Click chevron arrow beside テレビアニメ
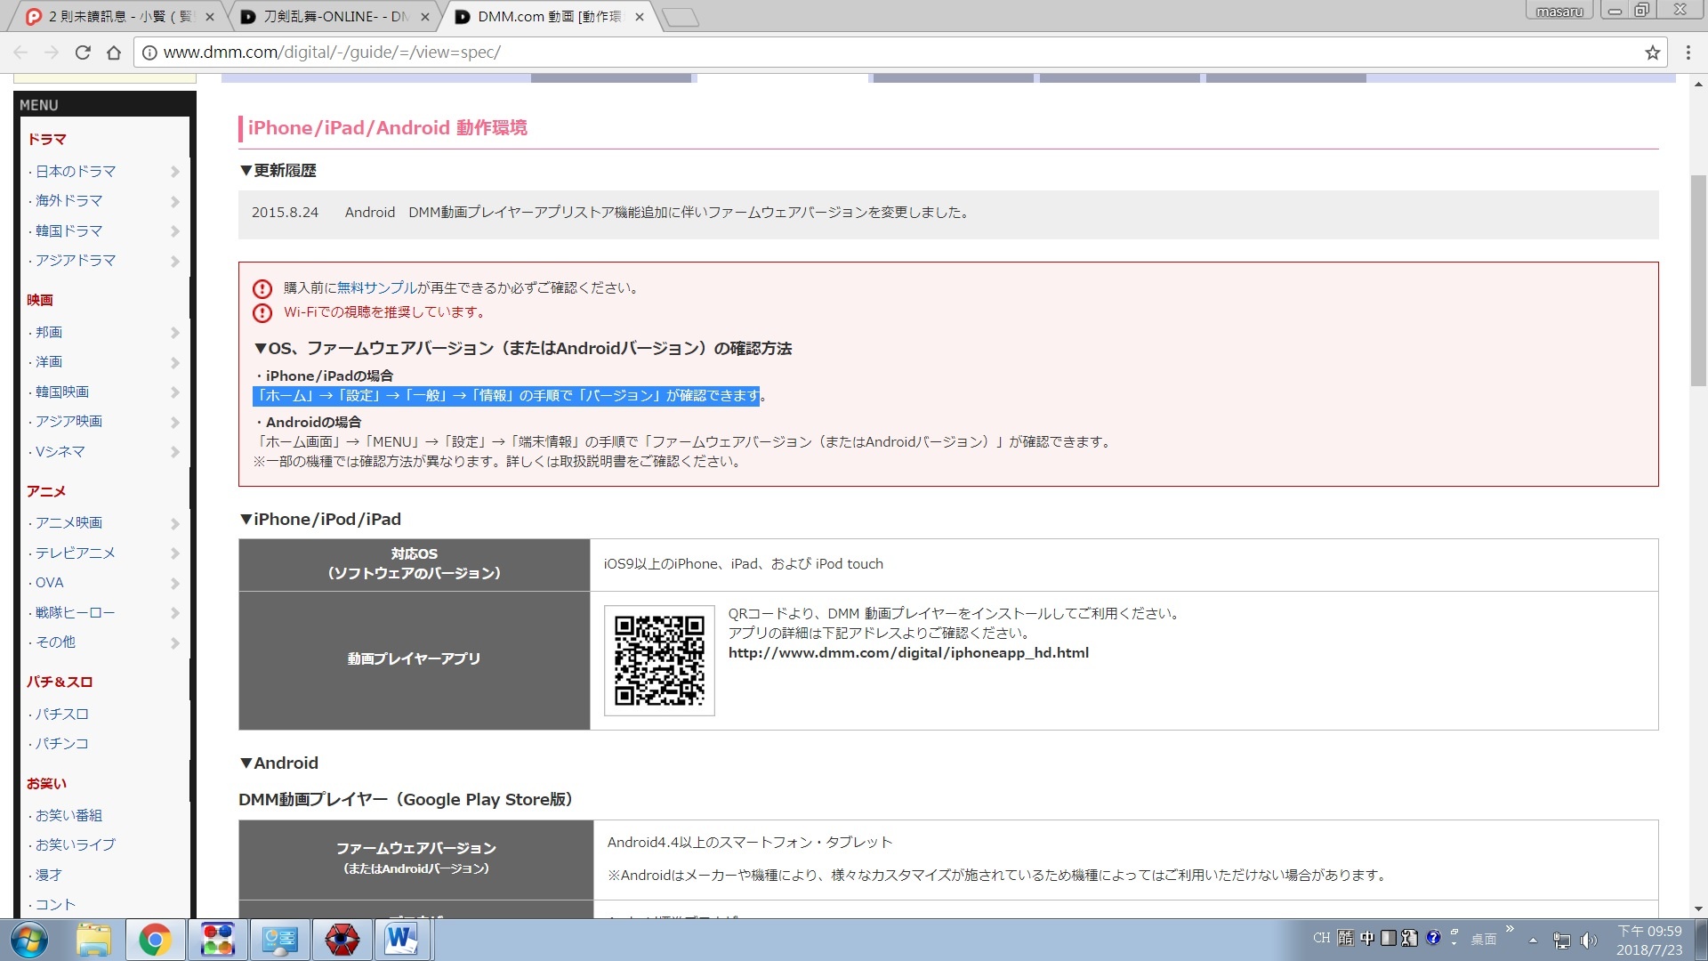The height and width of the screenshot is (961, 1708). 175,553
